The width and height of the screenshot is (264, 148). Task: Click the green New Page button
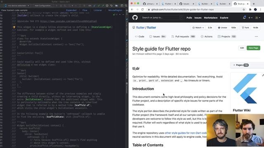(253, 48)
